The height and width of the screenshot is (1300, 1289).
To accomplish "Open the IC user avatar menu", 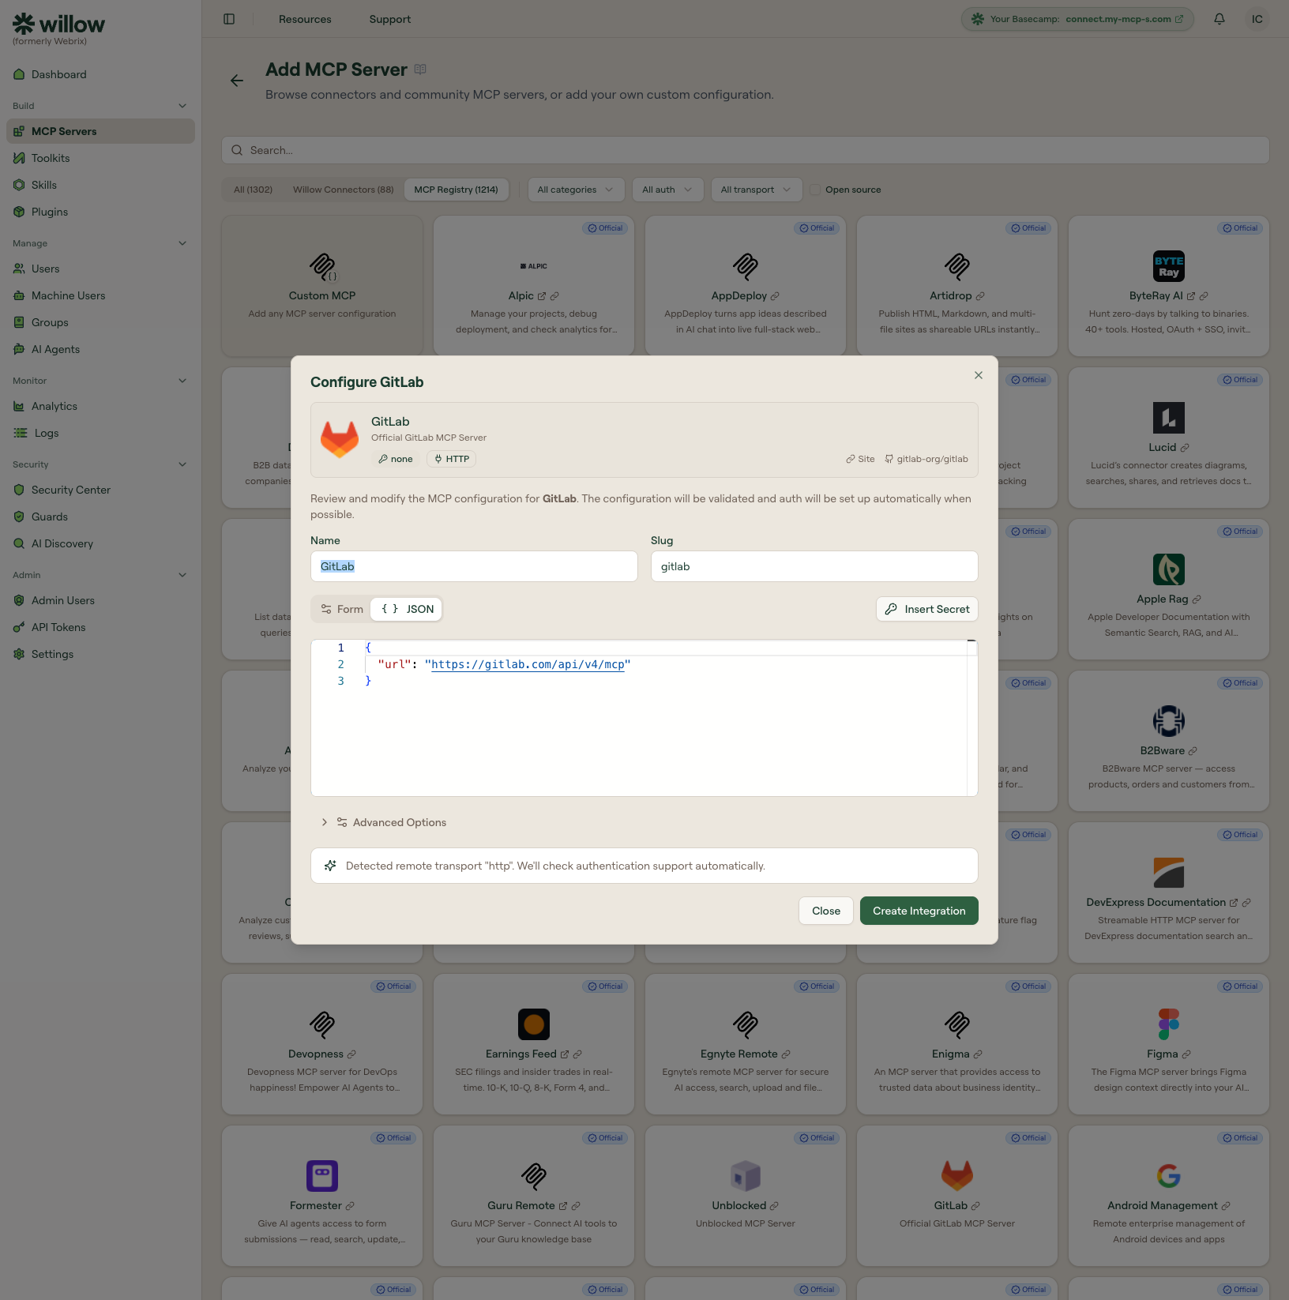I will tap(1257, 19).
